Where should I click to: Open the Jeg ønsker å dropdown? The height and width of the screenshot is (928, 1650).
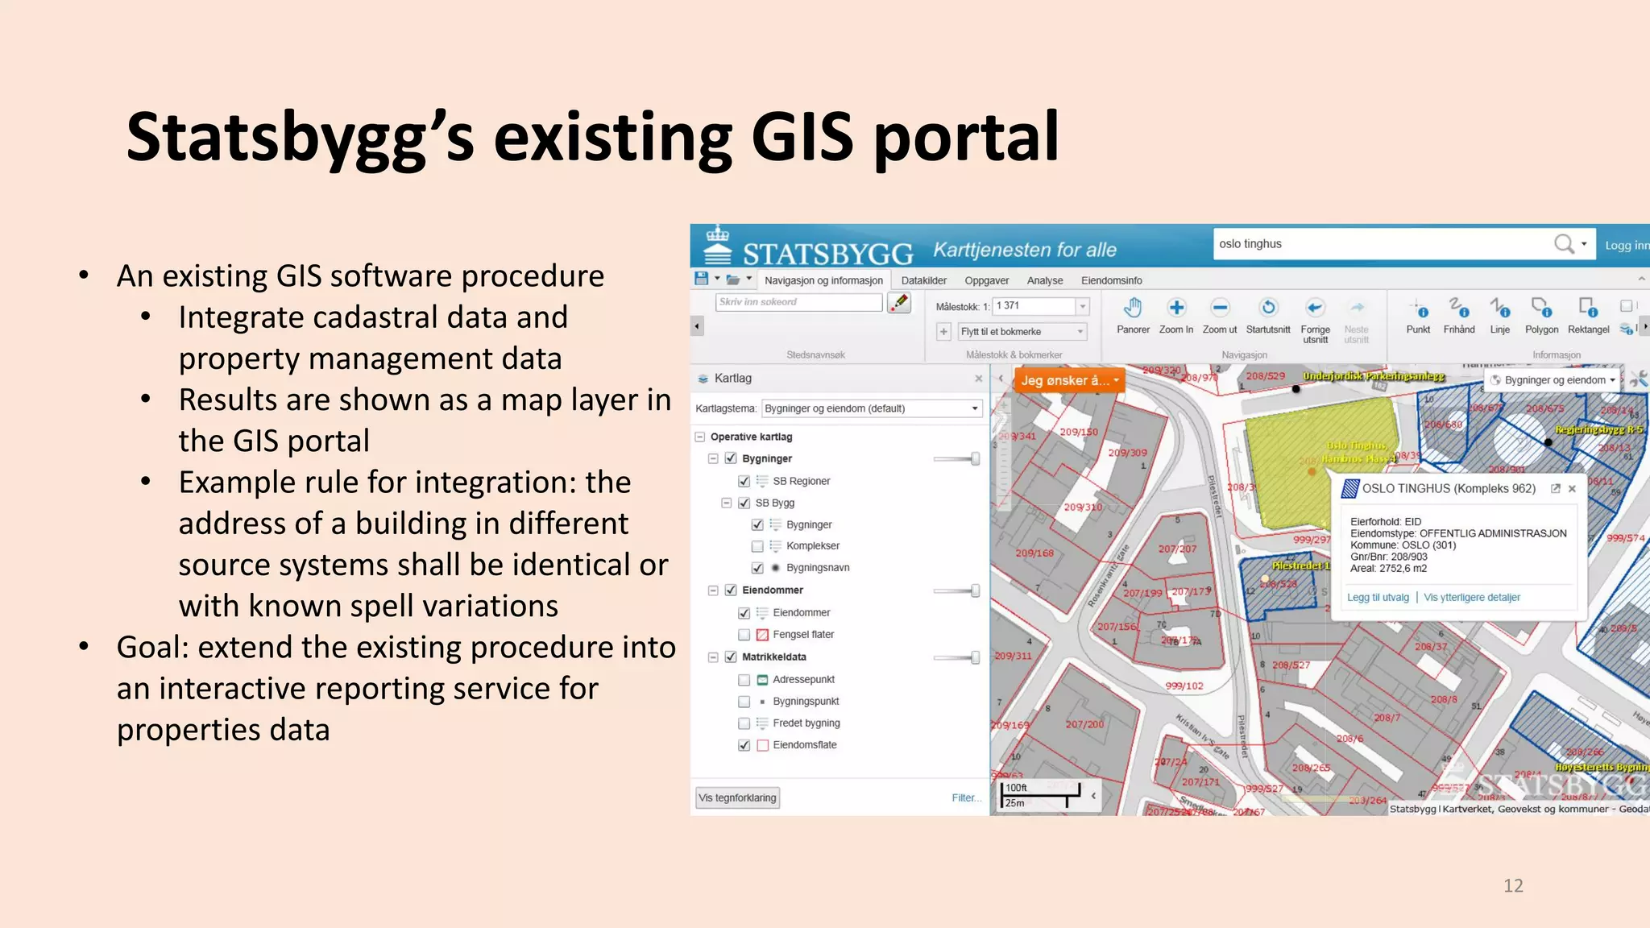pyautogui.click(x=1069, y=380)
